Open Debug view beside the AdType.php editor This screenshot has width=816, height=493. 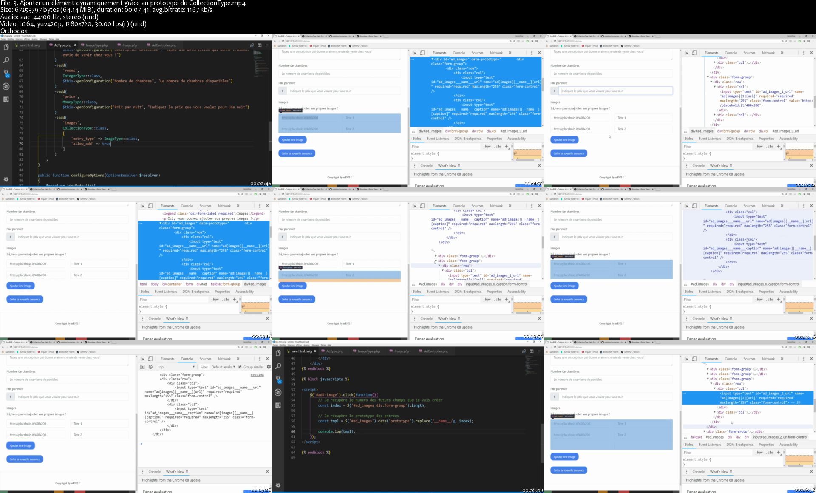coord(6,86)
